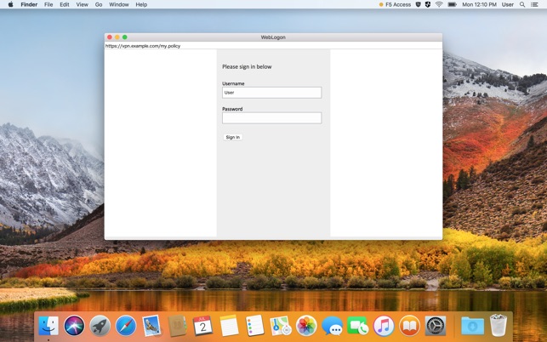Open the Finder menu
Viewport: 547px width, 342px height.
[x=29, y=4]
